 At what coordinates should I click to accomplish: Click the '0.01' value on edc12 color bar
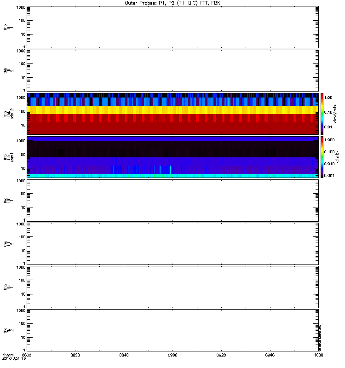328,127
